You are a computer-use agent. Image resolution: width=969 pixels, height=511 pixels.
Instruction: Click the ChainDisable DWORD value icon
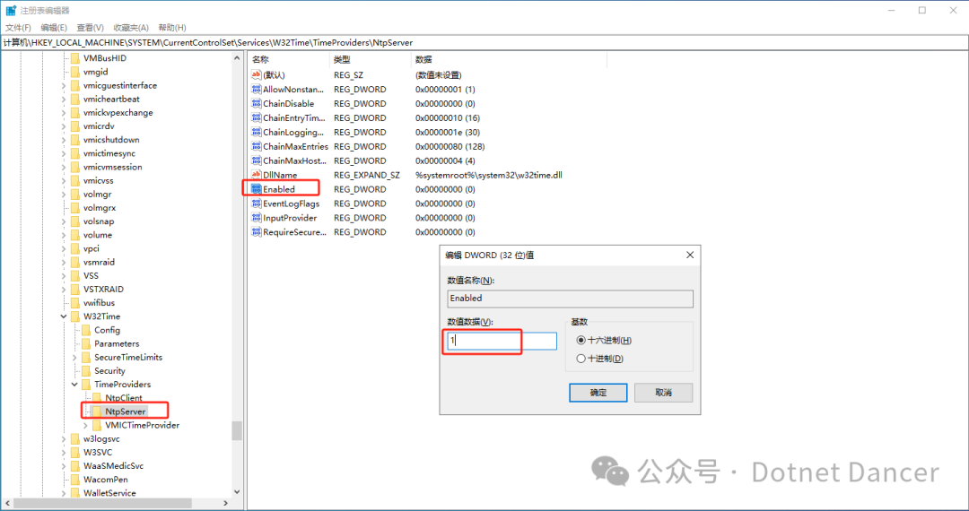tap(256, 103)
